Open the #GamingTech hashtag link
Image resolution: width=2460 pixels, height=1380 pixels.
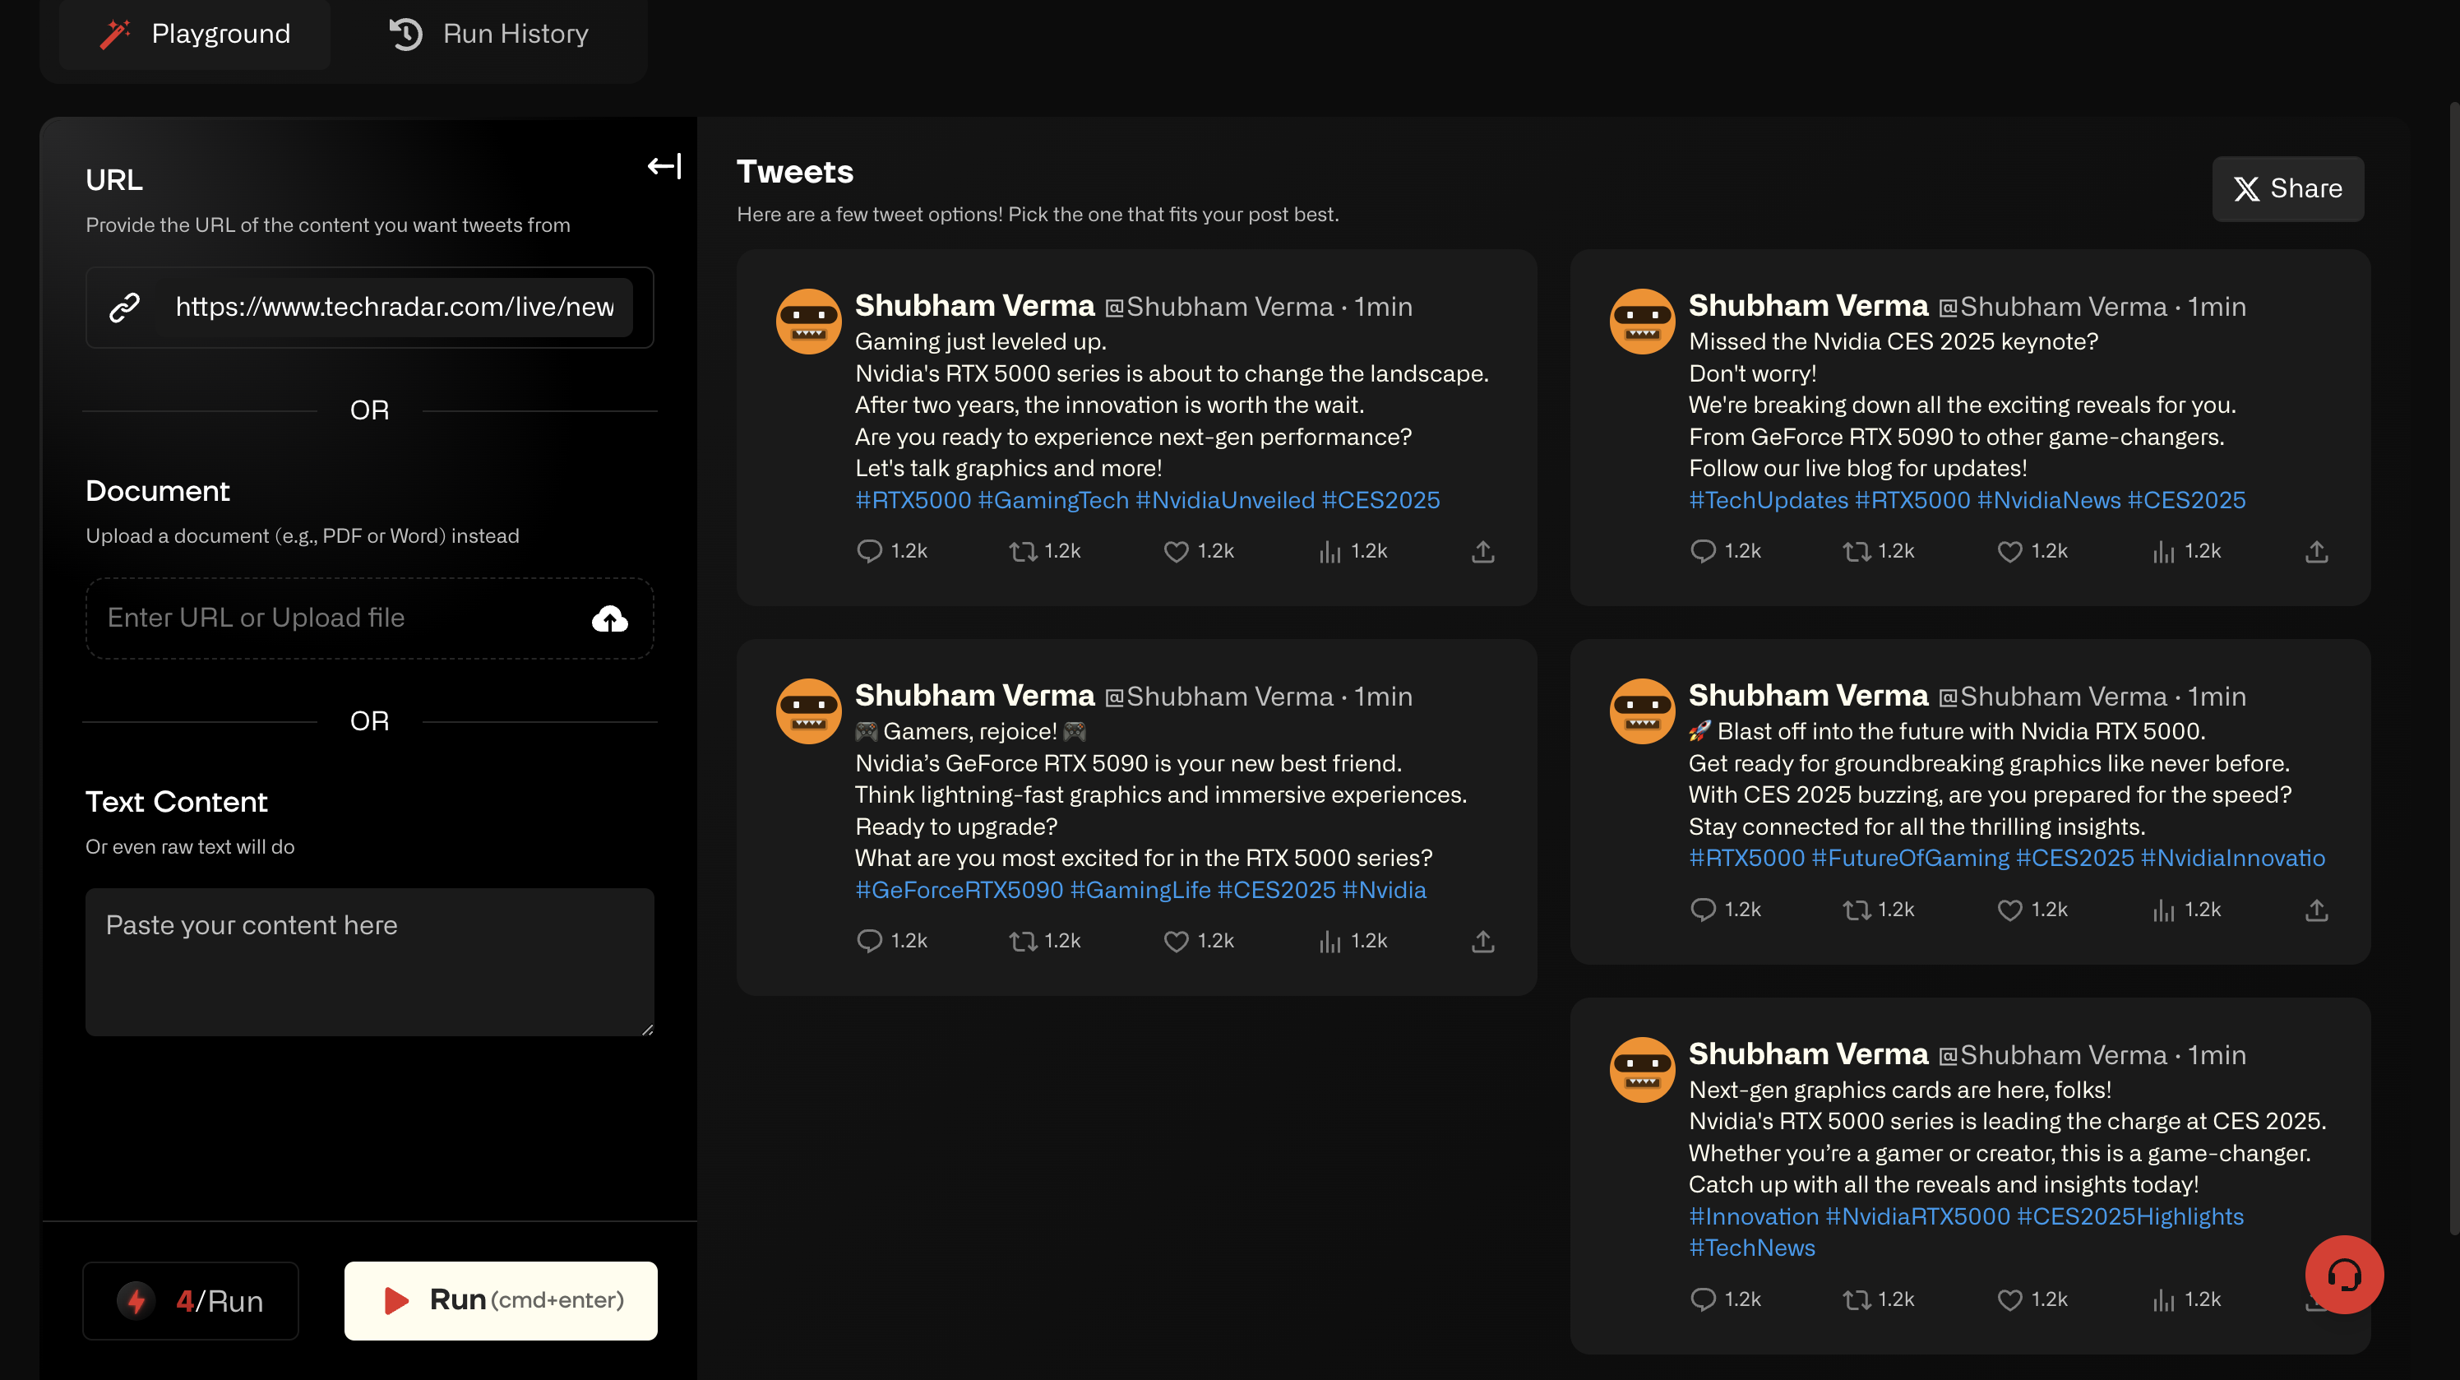click(1053, 500)
